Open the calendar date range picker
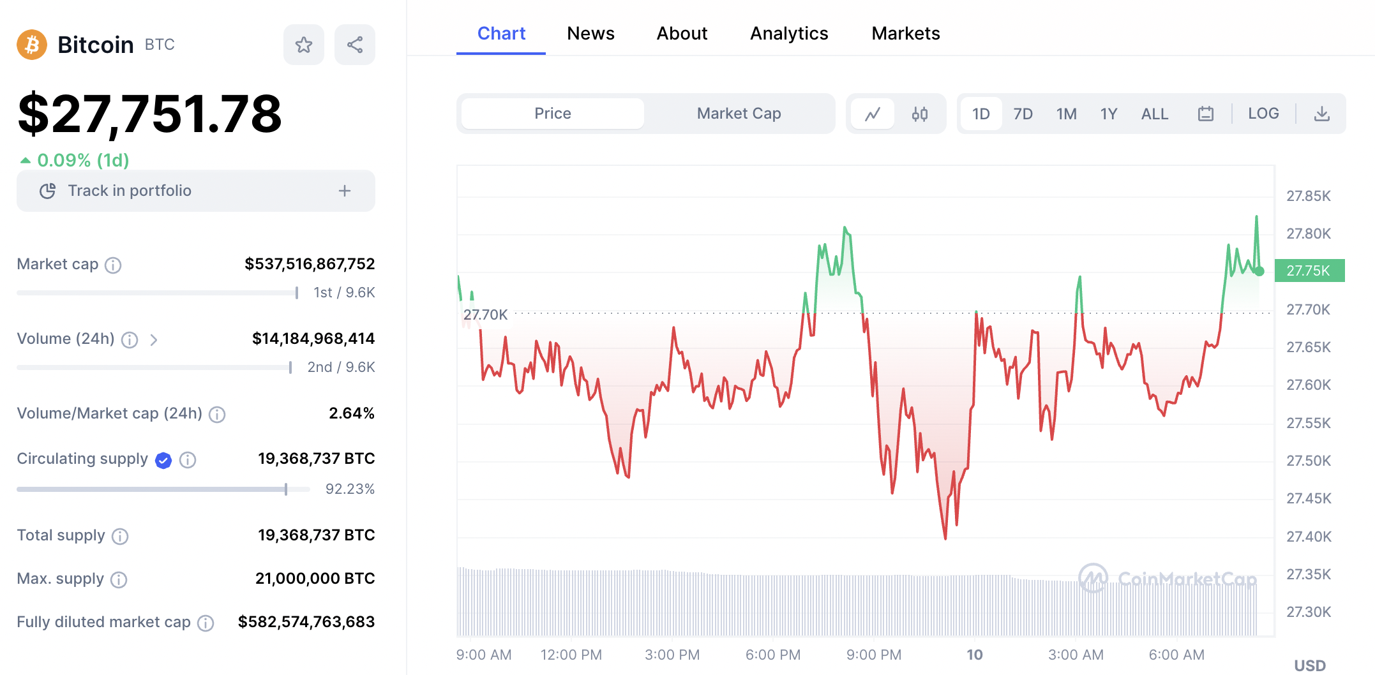Image resolution: width=1375 pixels, height=675 pixels. [1206, 114]
